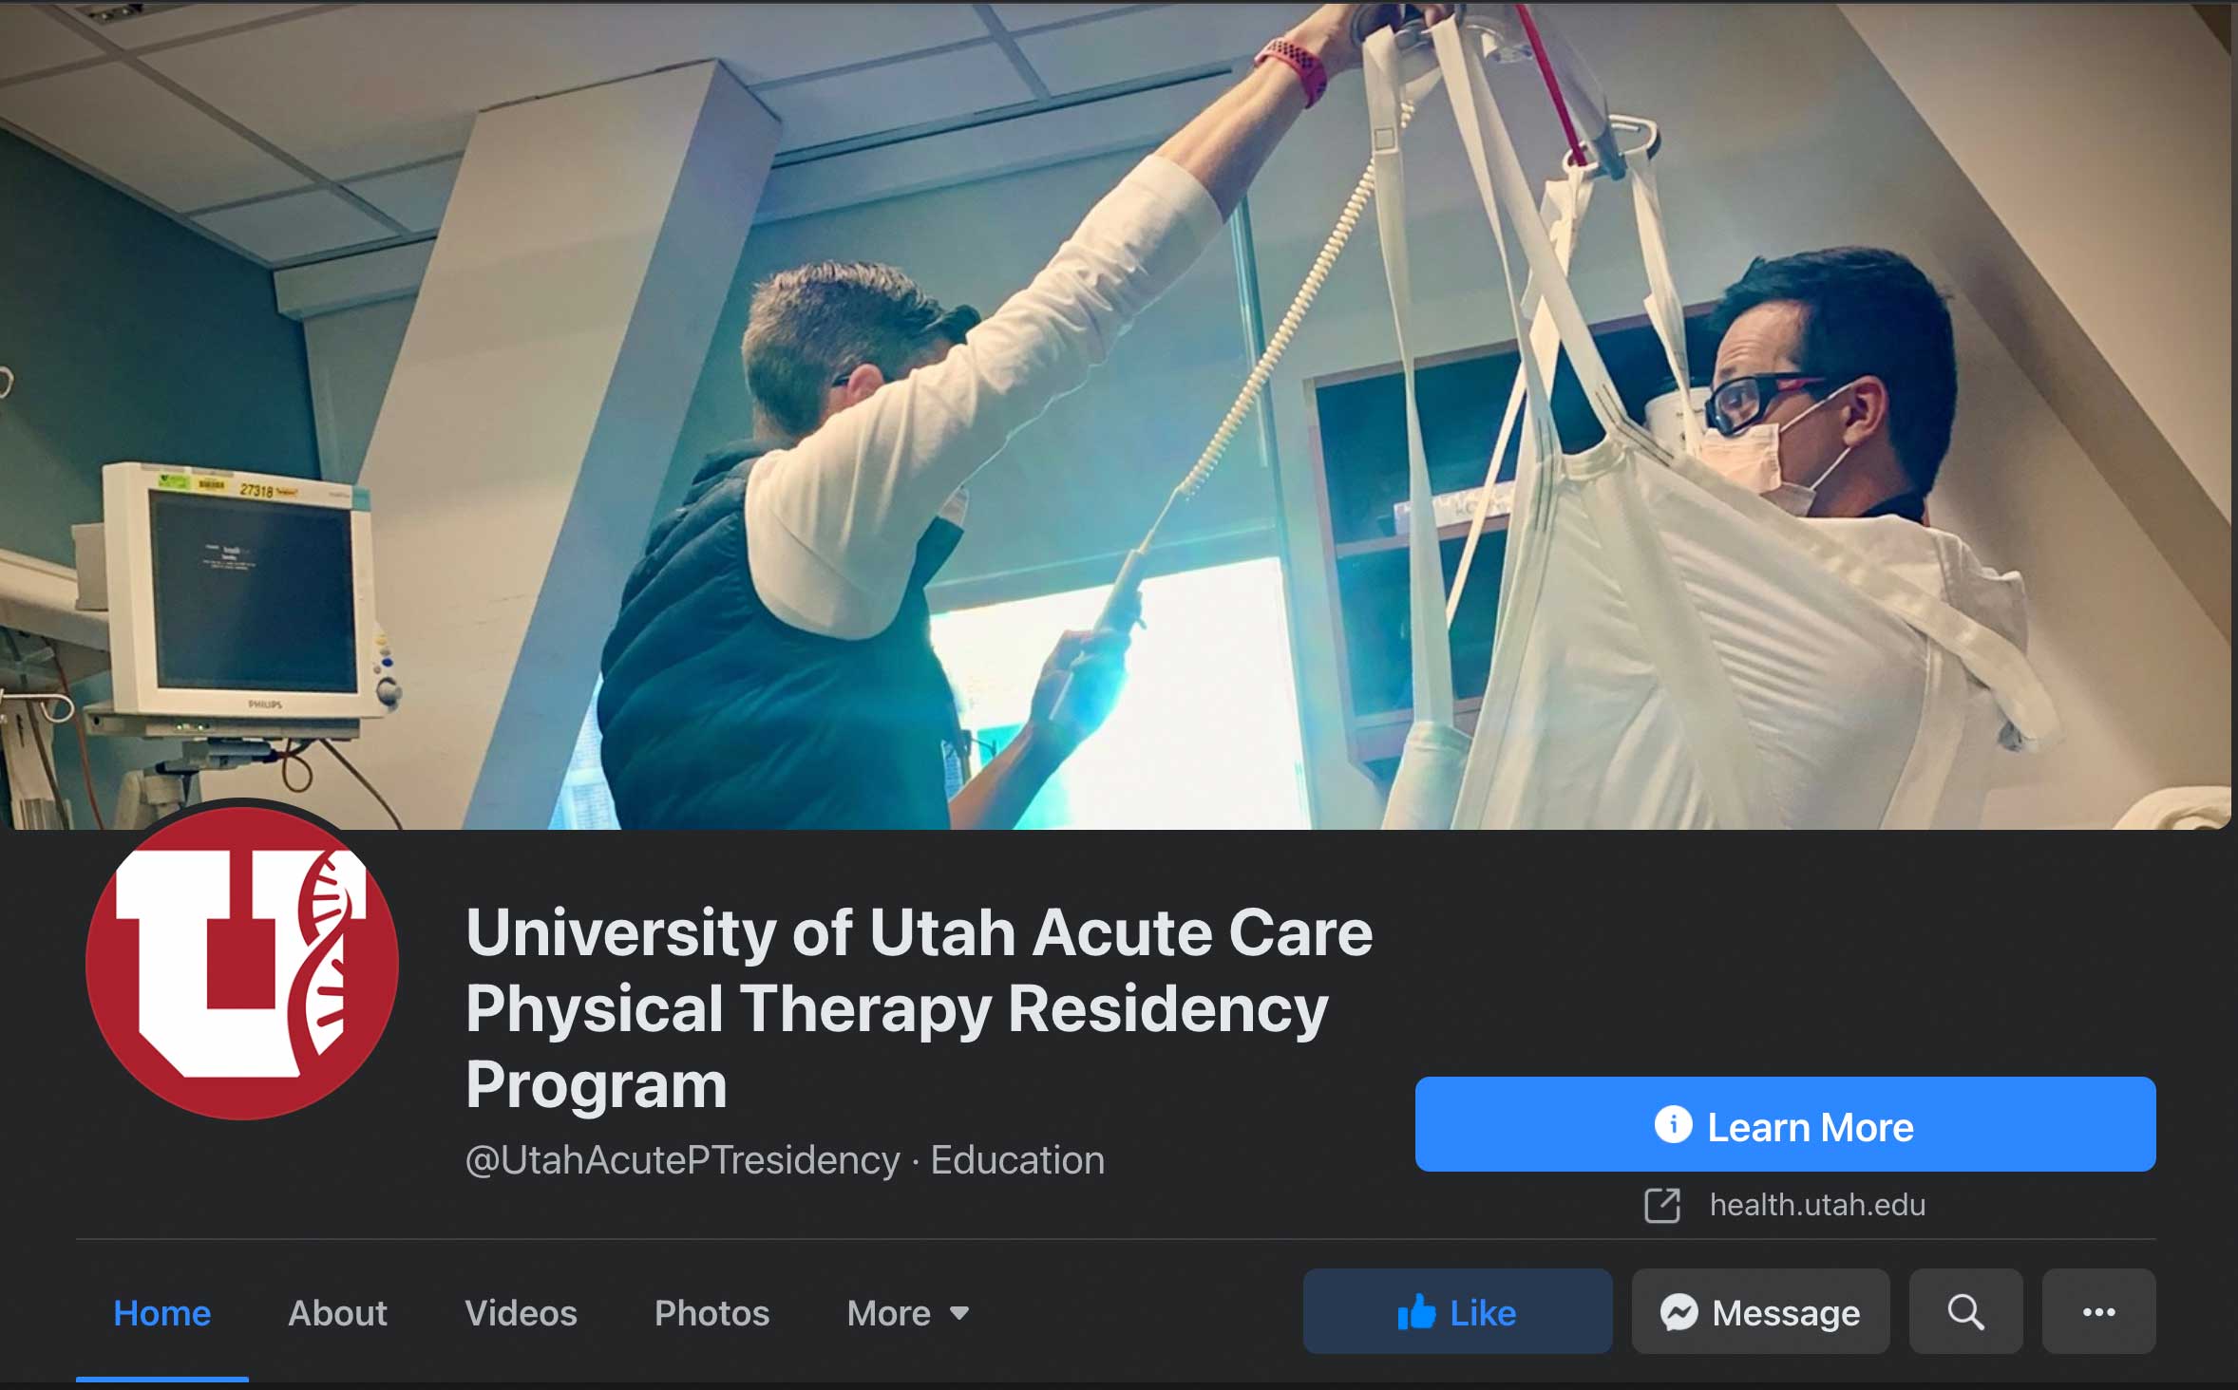
Task: Open the three-dots more options menu
Action: (2098, 1312)
